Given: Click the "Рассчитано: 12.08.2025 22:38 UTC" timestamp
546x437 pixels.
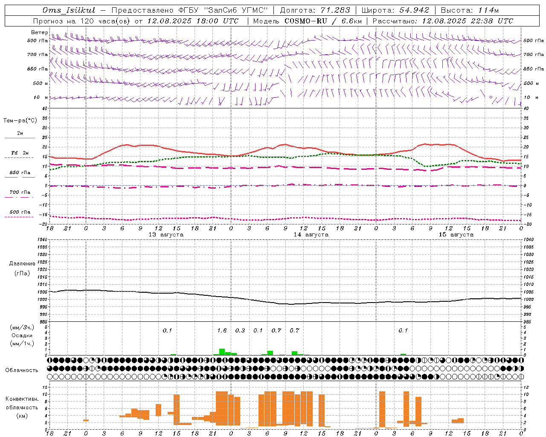Looking at the screenshot, I should pos(443,21).
